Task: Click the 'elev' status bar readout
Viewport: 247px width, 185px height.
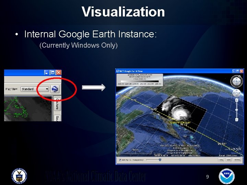Action: pyautogui.click(x=195, y=156)
